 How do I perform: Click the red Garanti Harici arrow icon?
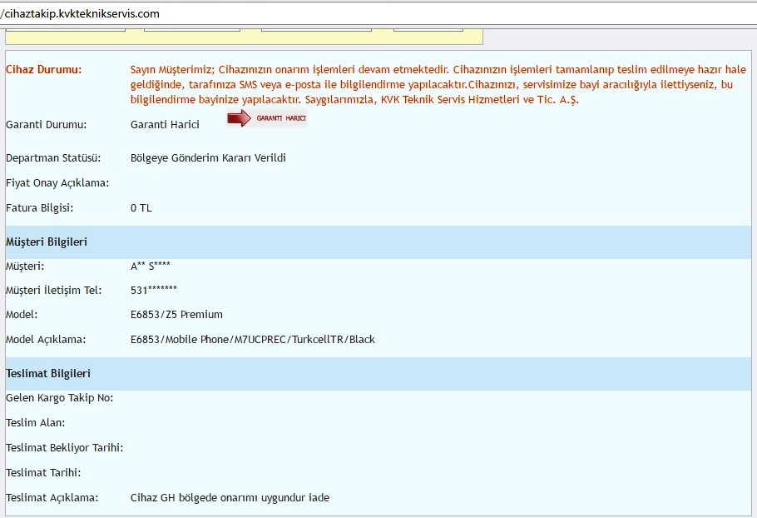tap(267, 119)
